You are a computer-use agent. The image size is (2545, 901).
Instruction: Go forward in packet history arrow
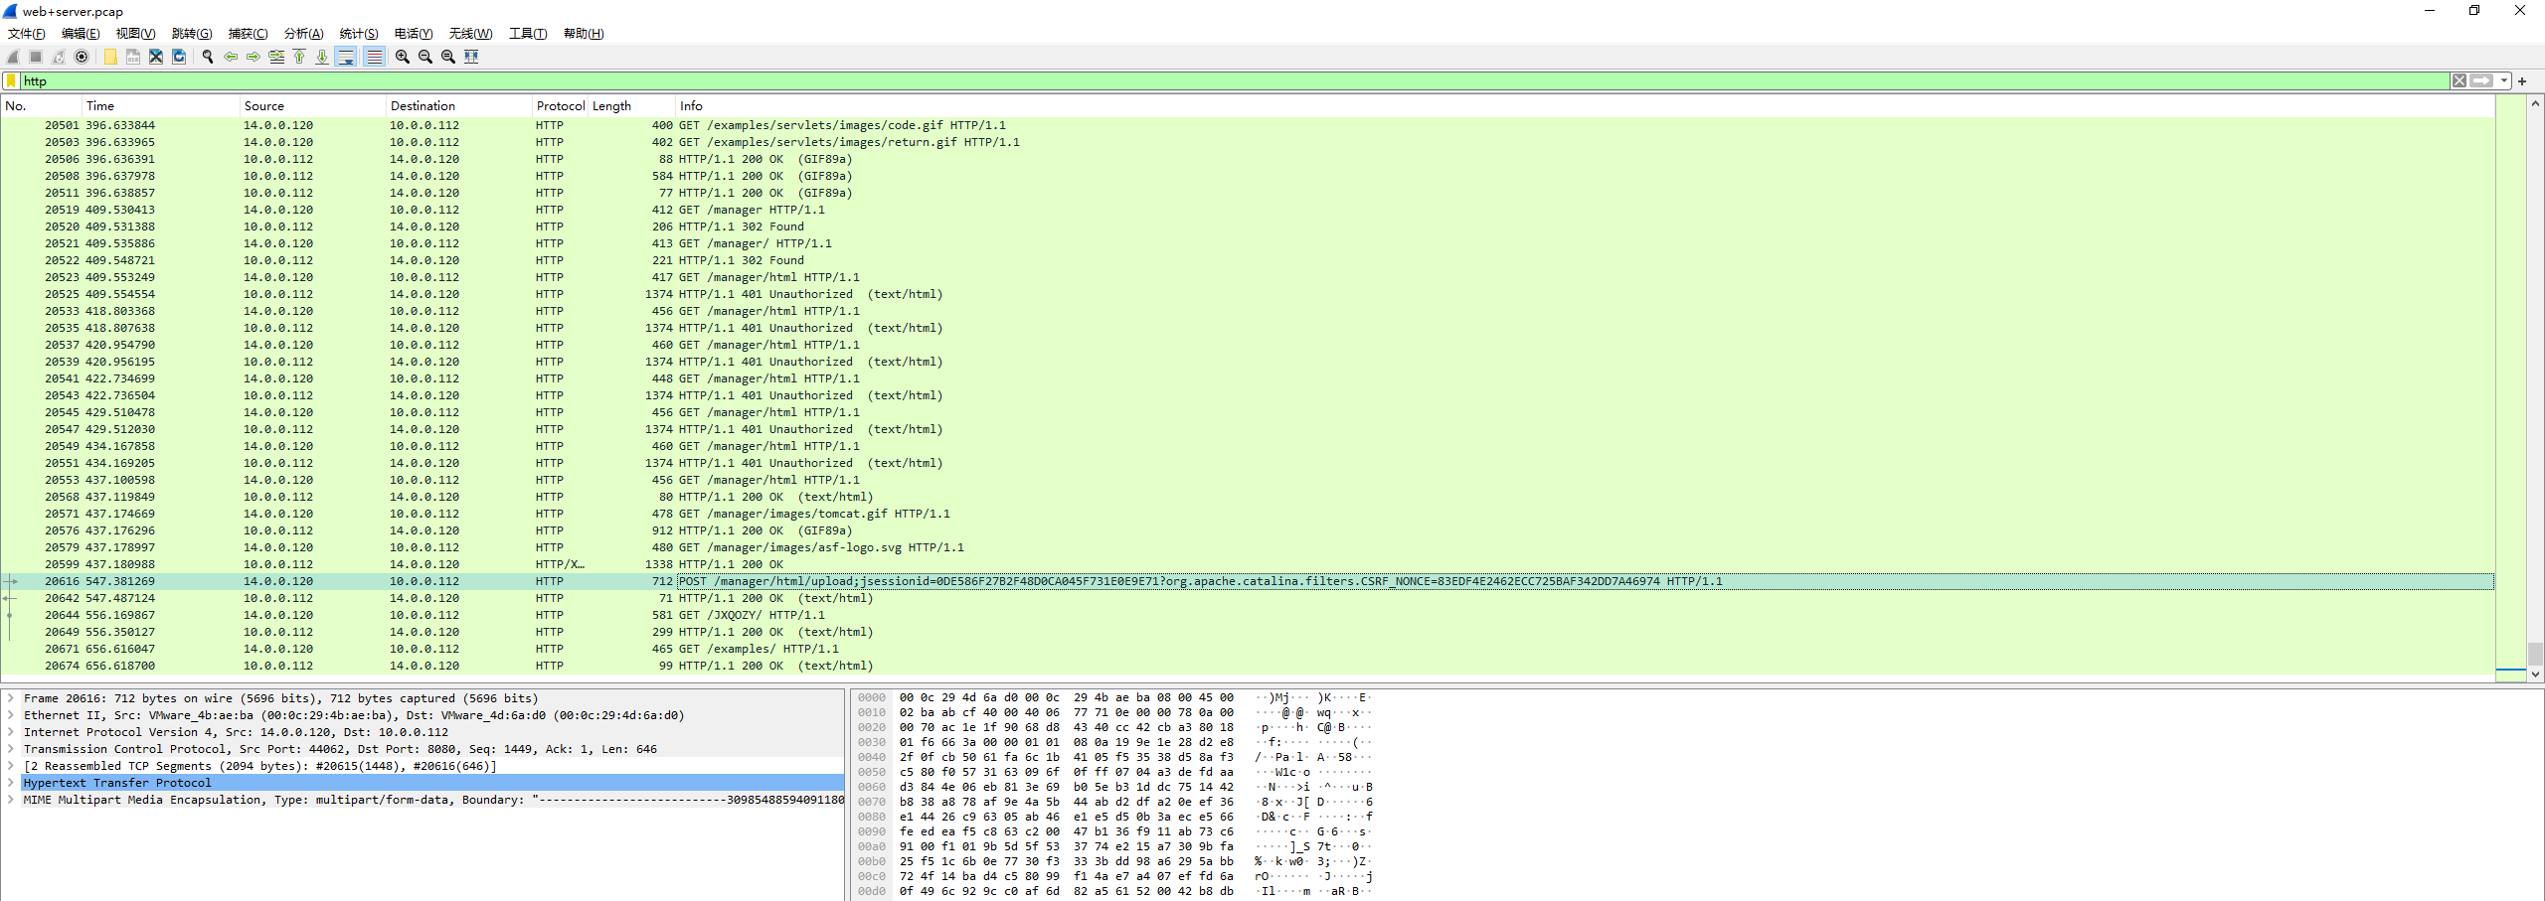point(254,57)
